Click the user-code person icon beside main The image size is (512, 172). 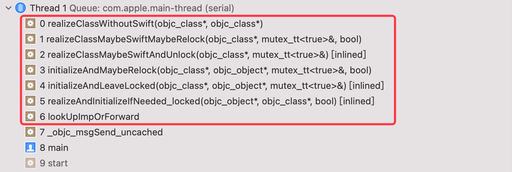(x=31, y=148)
